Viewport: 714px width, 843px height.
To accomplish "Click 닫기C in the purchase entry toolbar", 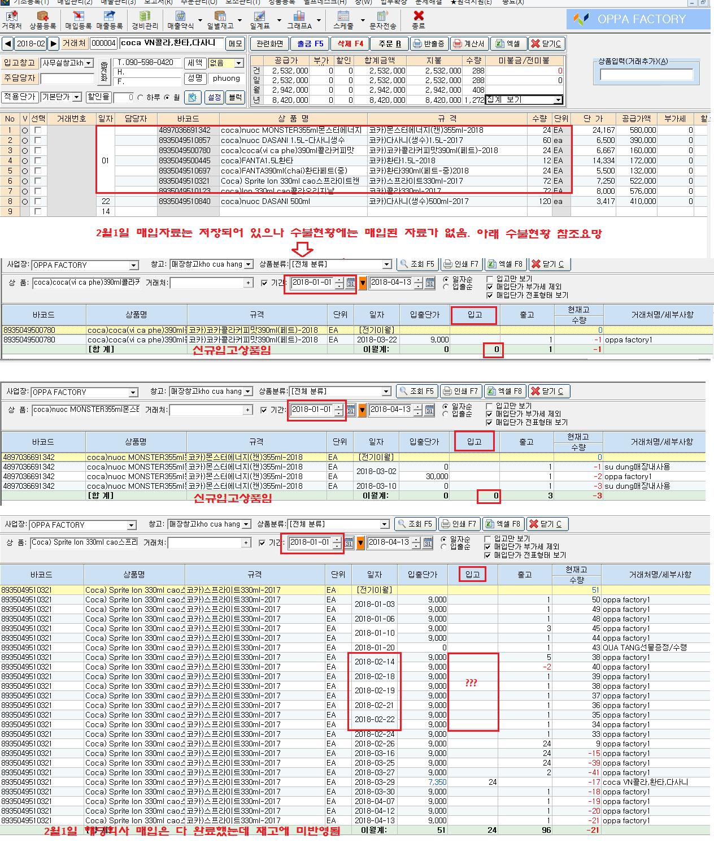I will tap(546, 44).
